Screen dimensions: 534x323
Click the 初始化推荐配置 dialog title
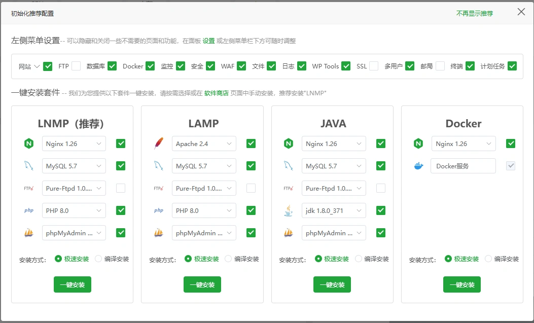coord(32,14)
